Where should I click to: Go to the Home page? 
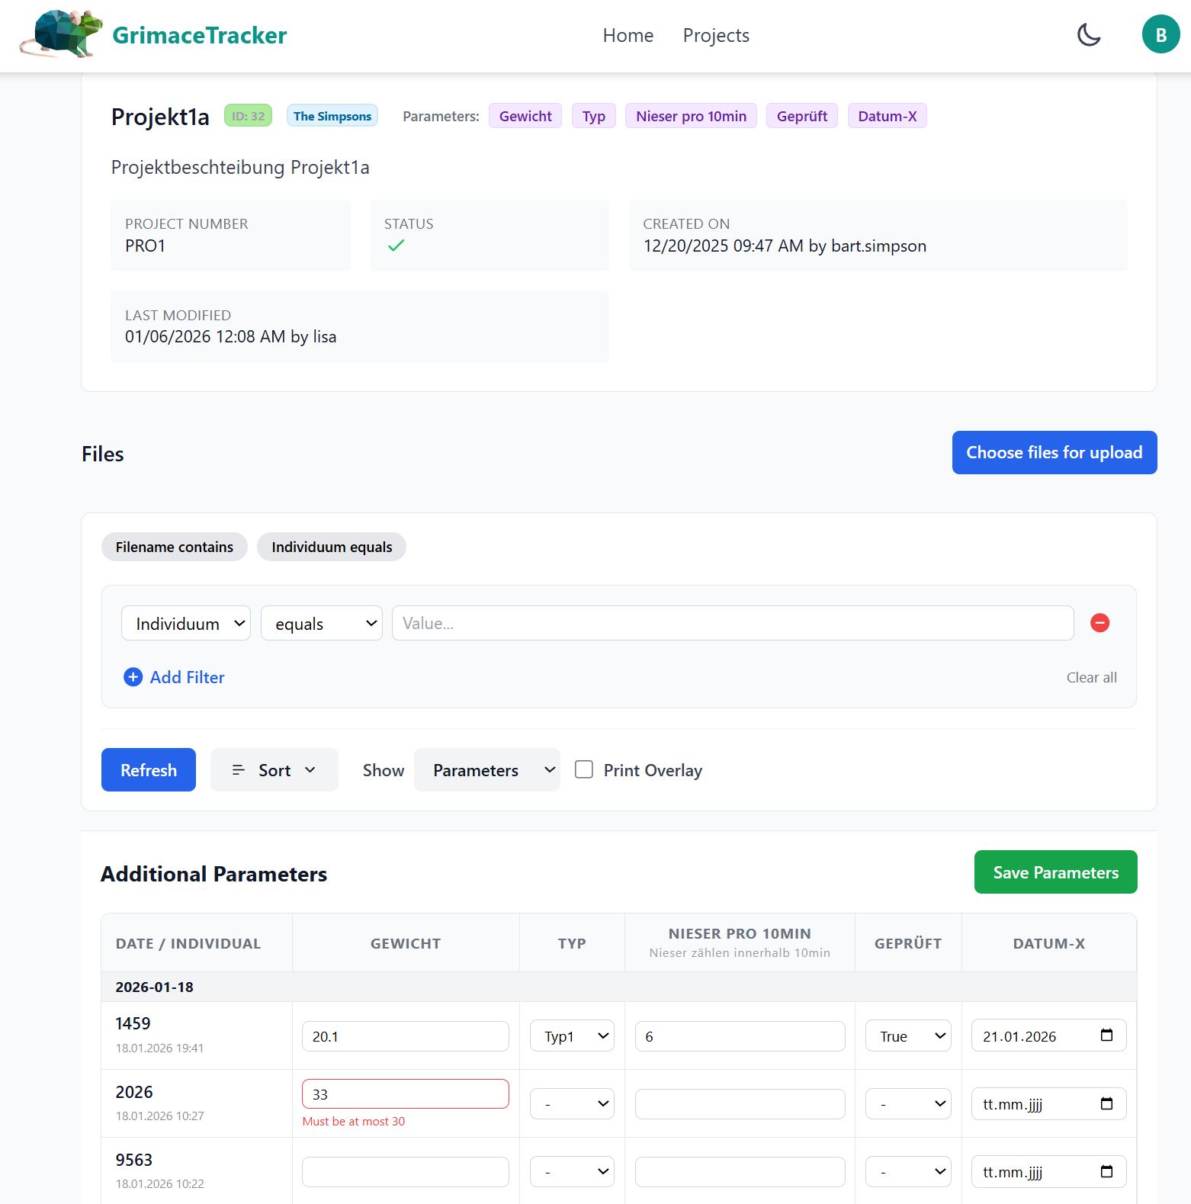tap(628, 36)
